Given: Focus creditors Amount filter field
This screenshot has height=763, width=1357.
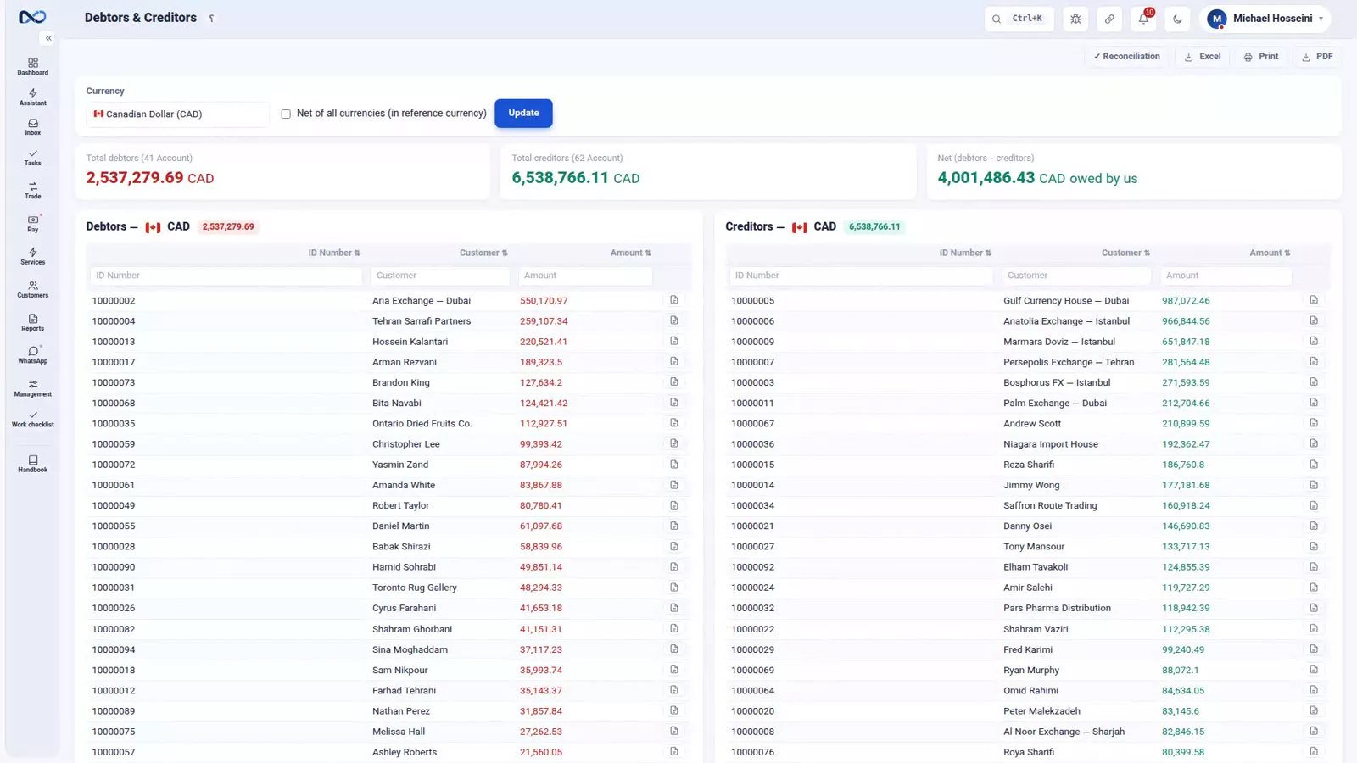Looking at the screenshot, I should (x=1226, y=276).
